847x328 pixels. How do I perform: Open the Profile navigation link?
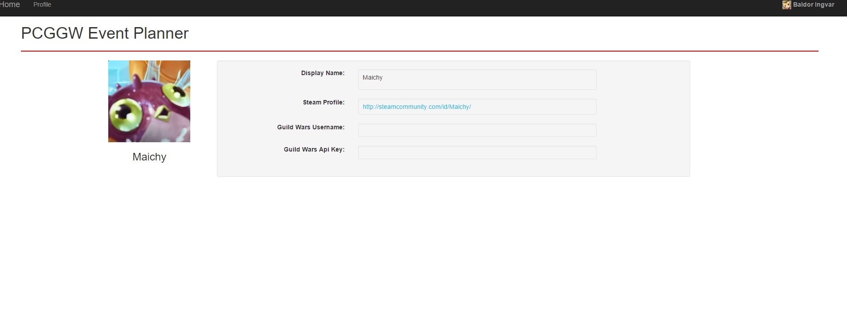pyautogui.click(x=42, y=4)
